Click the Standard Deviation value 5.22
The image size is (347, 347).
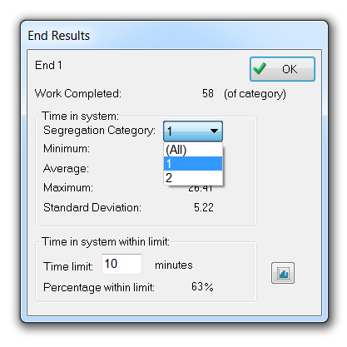pyautogui.click(x=204, y=207)
